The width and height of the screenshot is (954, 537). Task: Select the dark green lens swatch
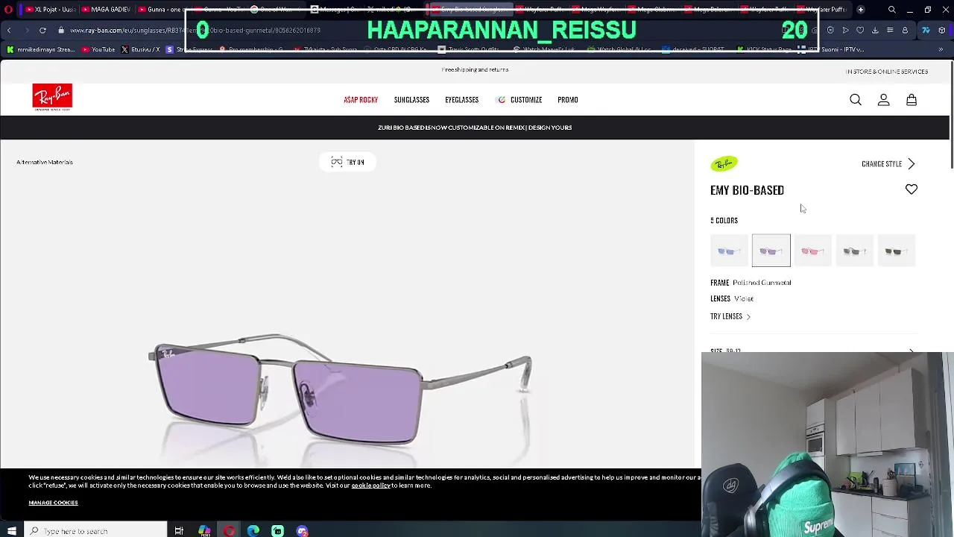[x=896, y=251]
